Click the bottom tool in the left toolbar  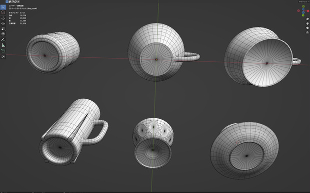[3, 57]
